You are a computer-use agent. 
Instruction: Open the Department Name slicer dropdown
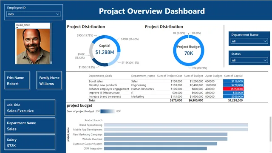click(x=249, y=41)
